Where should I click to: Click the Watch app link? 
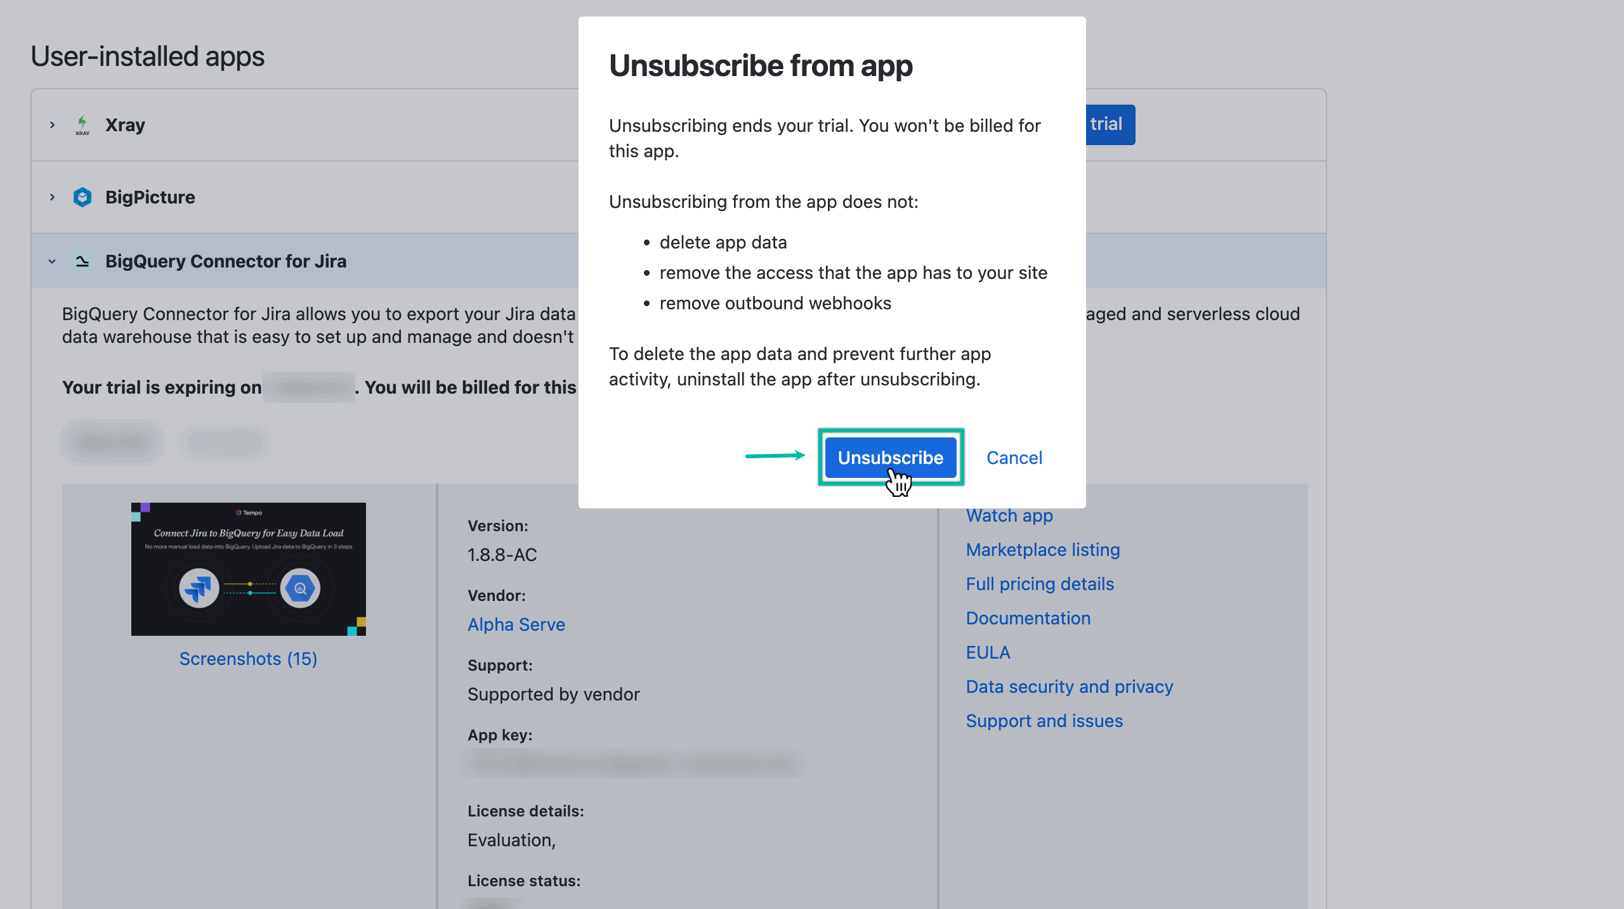pos(1009,515)
